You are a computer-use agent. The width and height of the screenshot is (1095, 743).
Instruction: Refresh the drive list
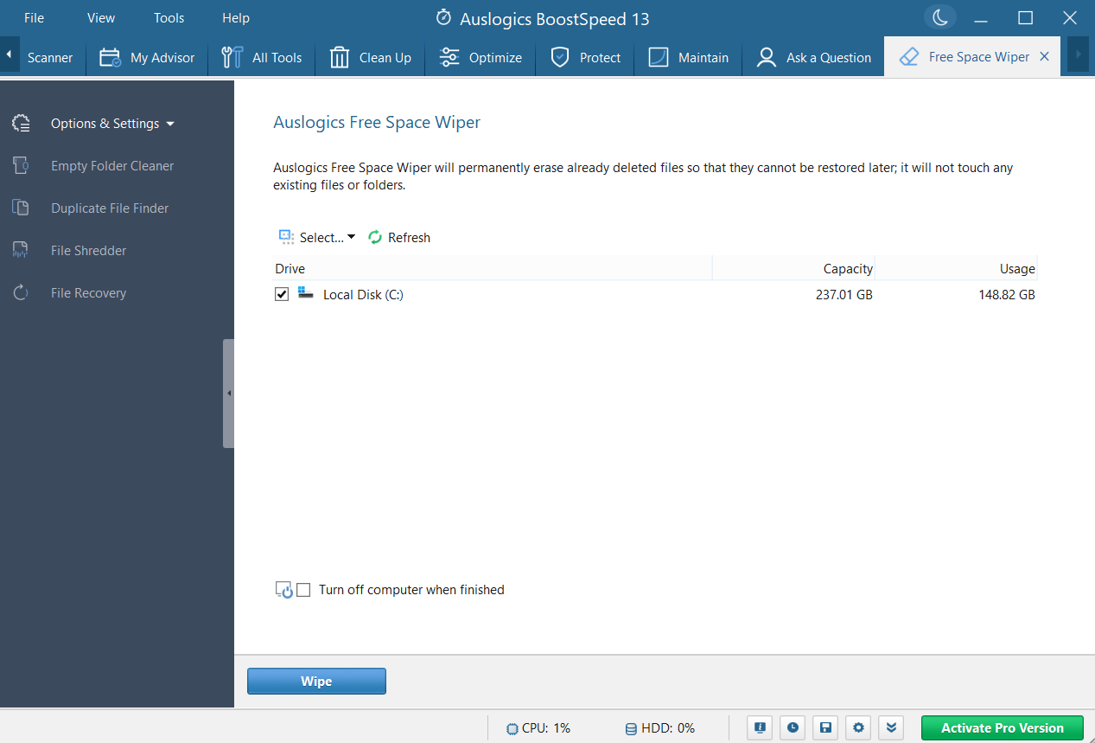tap(399, 237)
